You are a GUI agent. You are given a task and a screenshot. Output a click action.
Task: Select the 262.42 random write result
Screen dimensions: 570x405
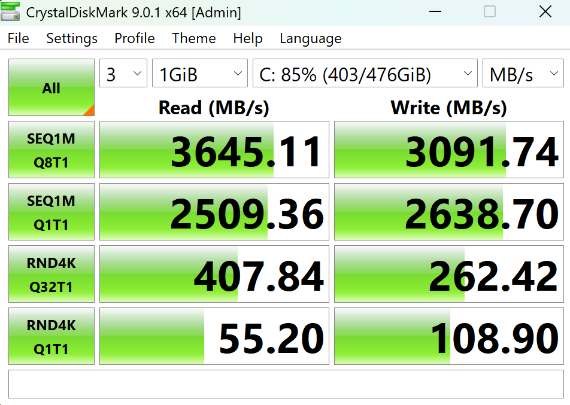coord(449,274)
